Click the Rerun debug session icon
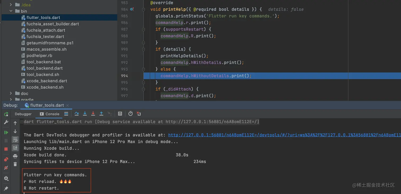This screenshot has width=401, height=194. [6, 114]
